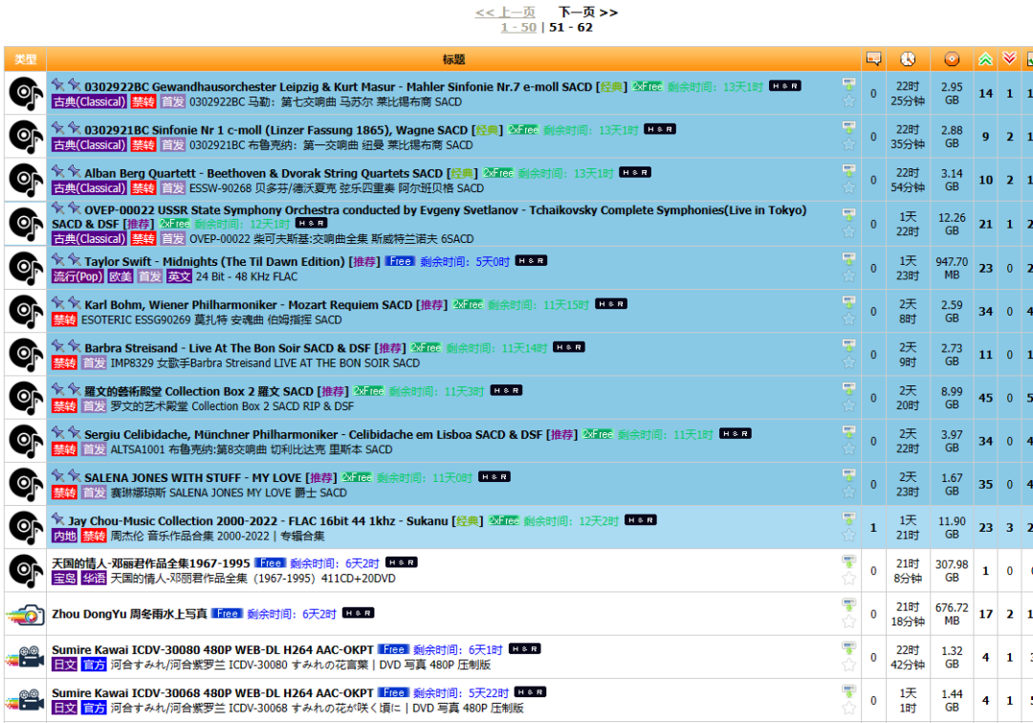Viewport: 1033px width, 723px height.
Task: Bookmark the Sumire Kawai ICDV-30080 star
Action: (848, 665)
